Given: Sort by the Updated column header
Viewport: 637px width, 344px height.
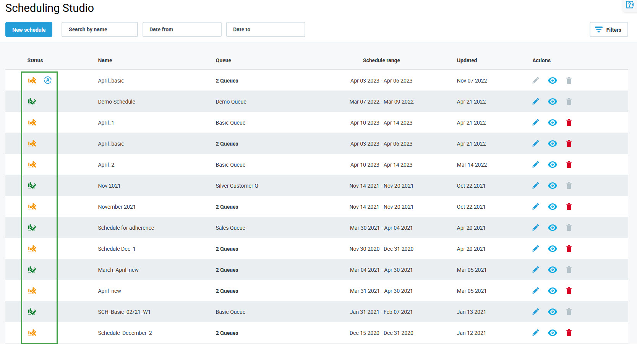Looking at the screenshot, I should pos(467,60).
